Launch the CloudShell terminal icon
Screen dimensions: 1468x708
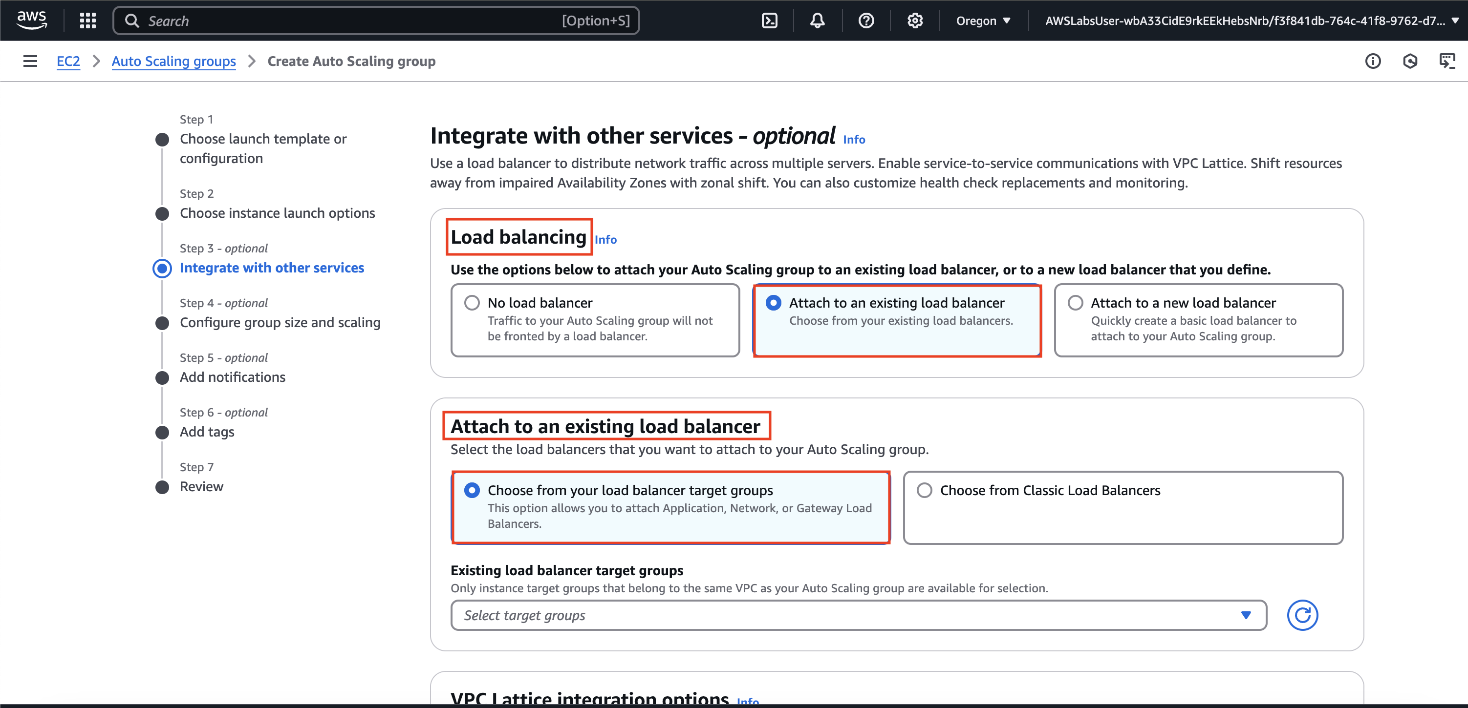769,21
